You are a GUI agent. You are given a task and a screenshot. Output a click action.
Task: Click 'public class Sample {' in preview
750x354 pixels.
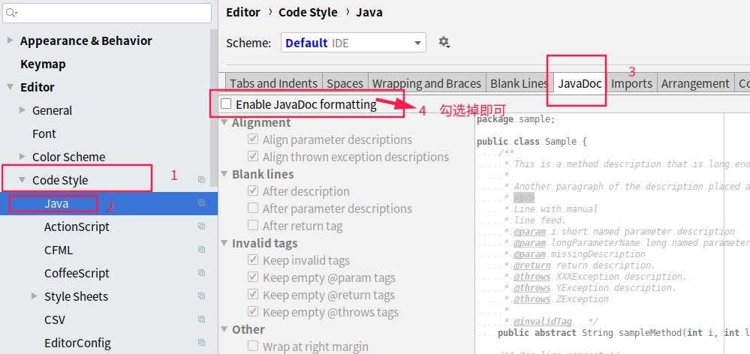[532, 142]
